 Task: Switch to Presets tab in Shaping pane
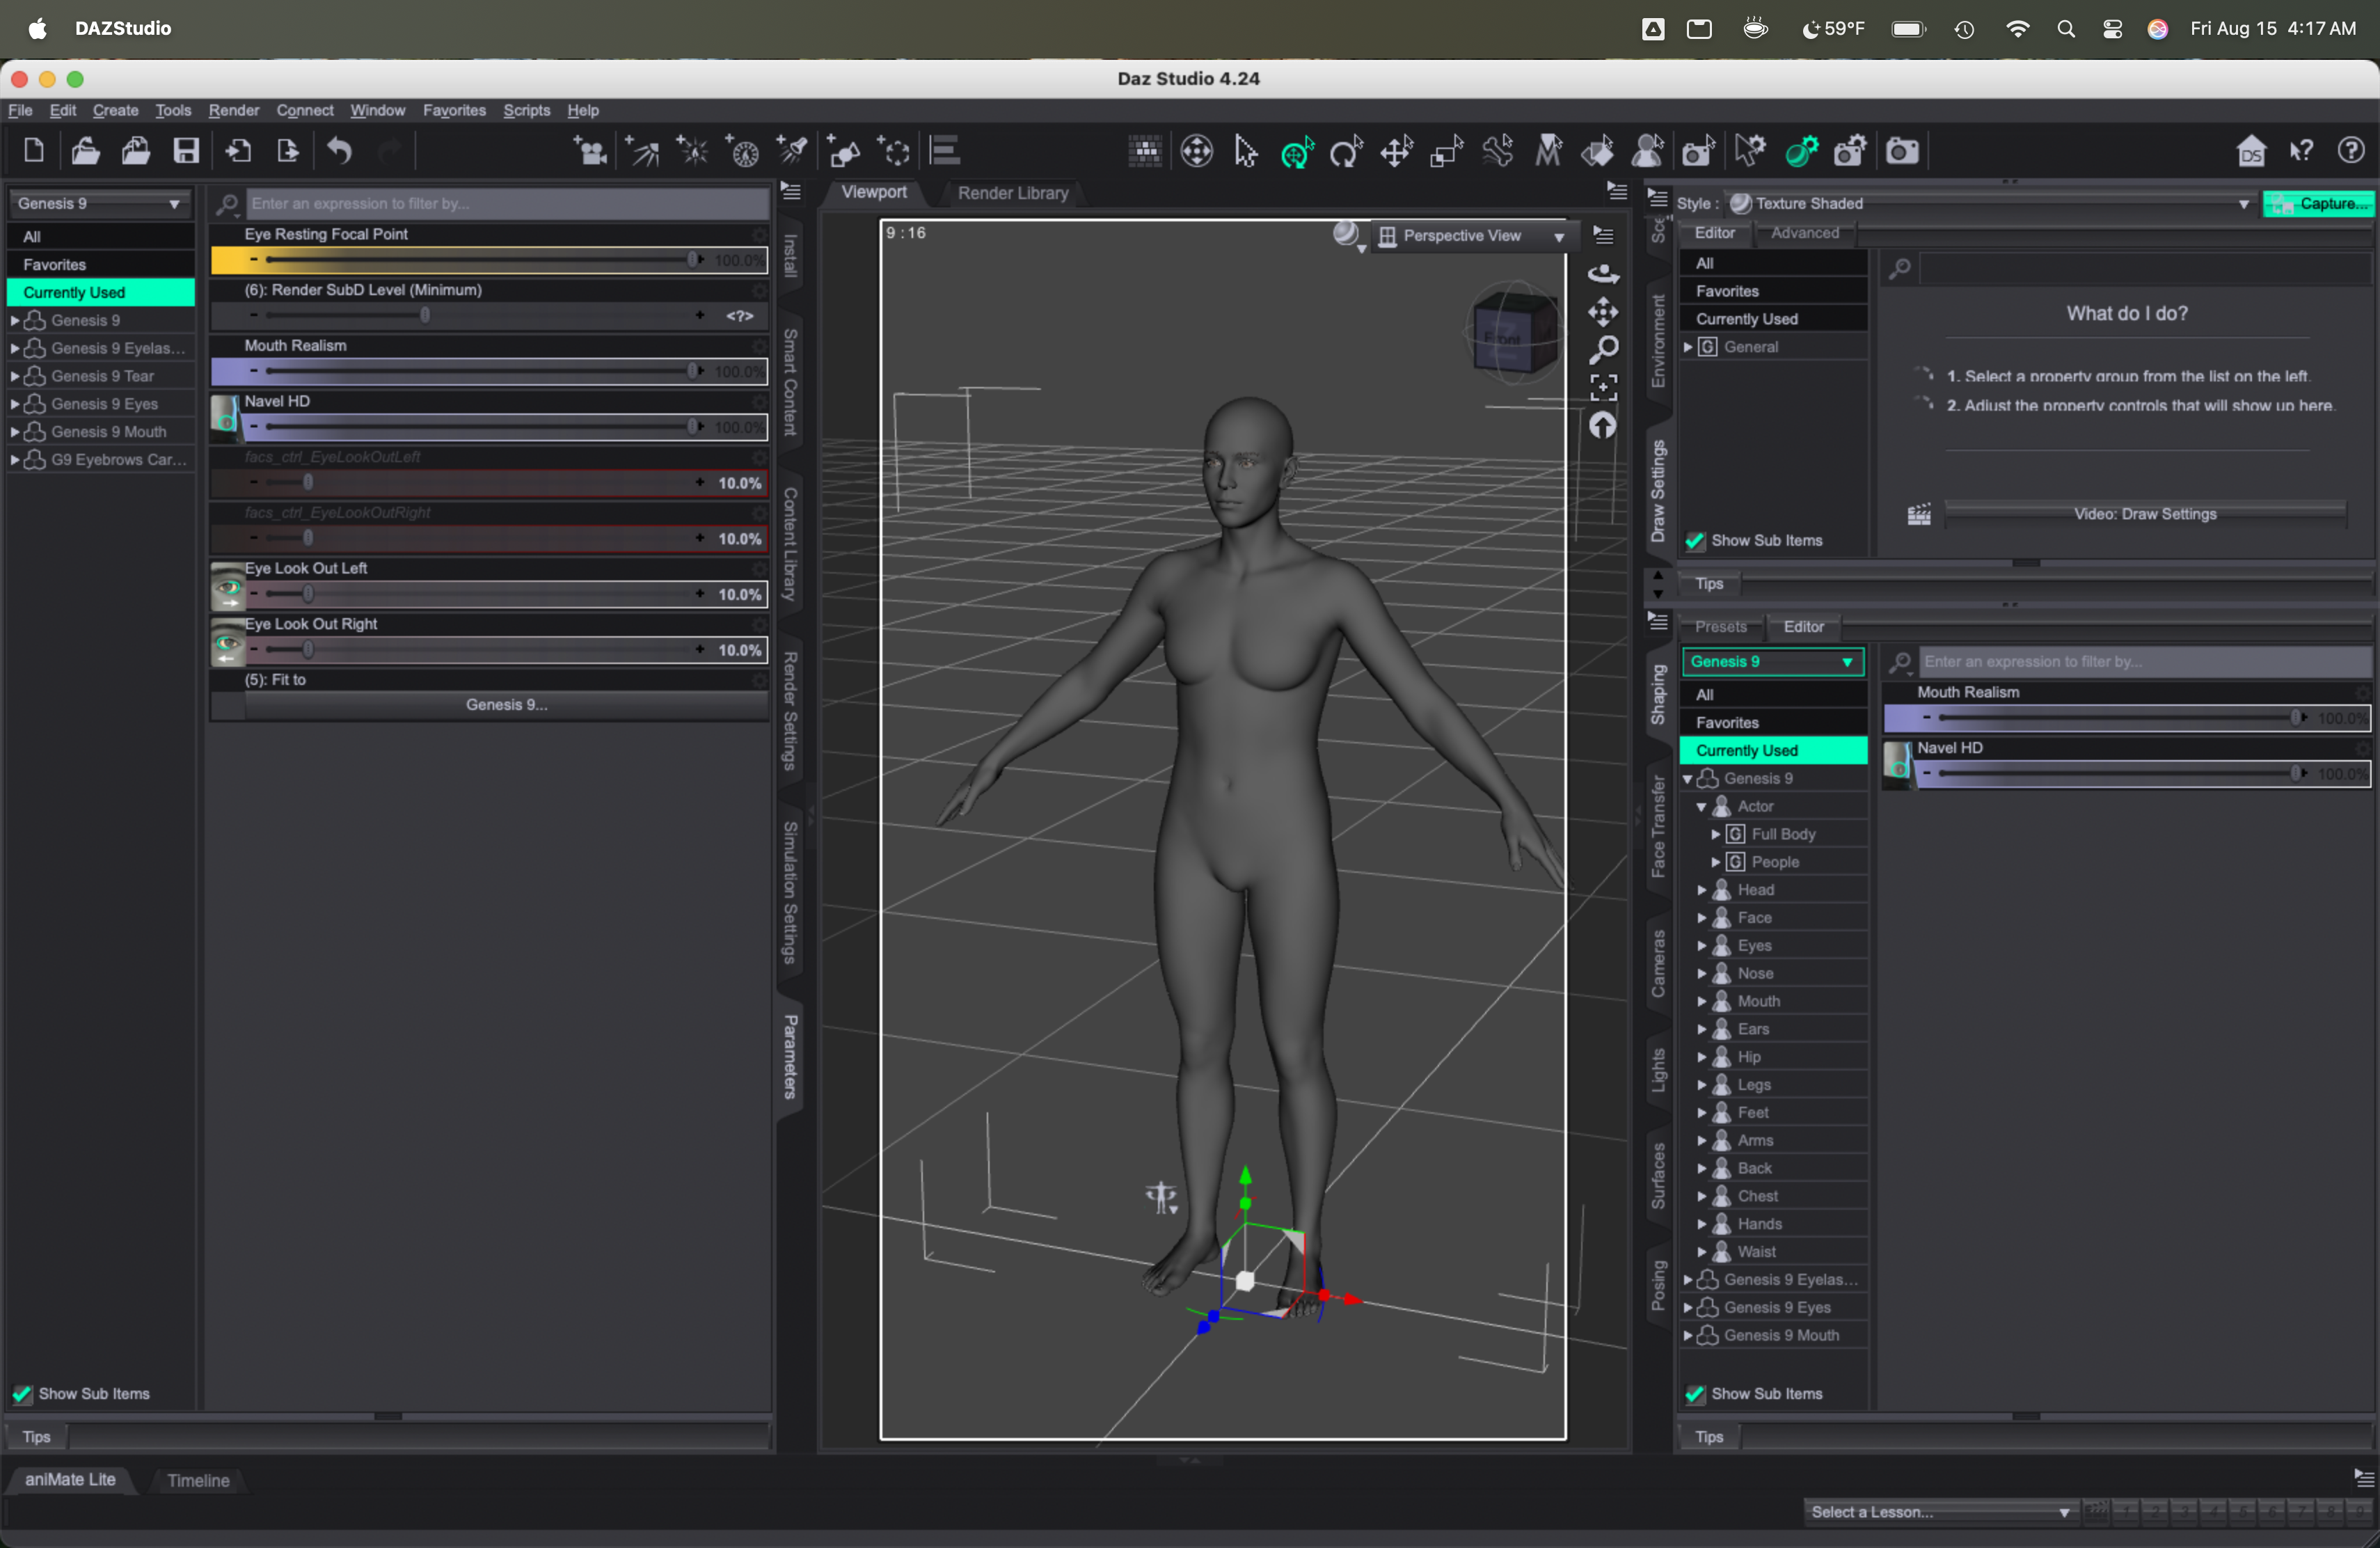click(1720, 626)
